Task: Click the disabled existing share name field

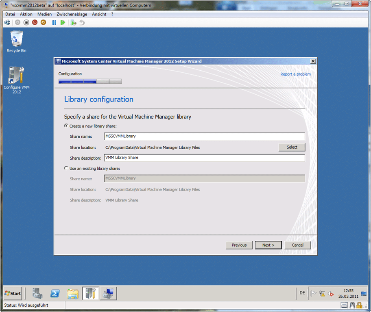Action: pos(205,178)
